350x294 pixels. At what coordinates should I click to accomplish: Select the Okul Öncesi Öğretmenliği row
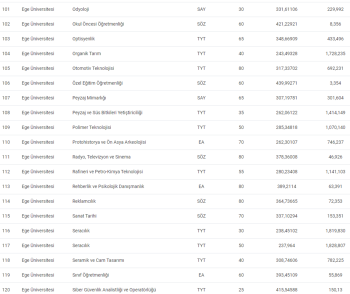tap(98, 24)
